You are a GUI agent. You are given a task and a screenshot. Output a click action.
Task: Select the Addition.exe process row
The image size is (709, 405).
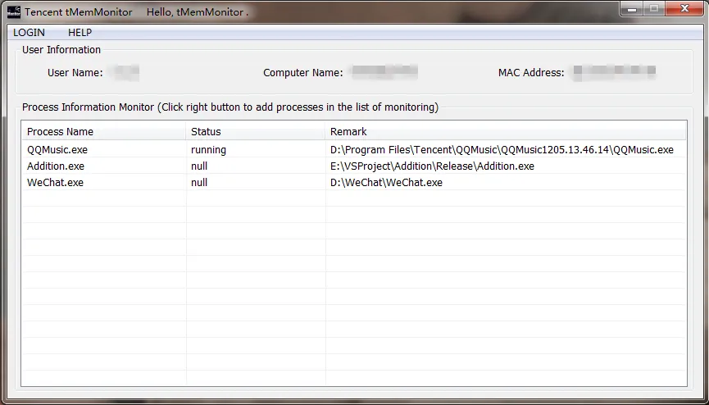coord(354,166)
